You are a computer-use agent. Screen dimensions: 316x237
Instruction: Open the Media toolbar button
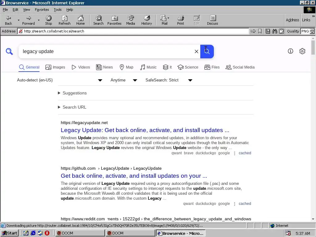[x=131, y=20]
